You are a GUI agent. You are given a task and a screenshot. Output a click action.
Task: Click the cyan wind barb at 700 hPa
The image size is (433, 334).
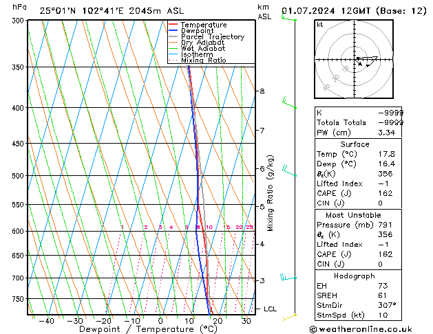coord(288,277)
